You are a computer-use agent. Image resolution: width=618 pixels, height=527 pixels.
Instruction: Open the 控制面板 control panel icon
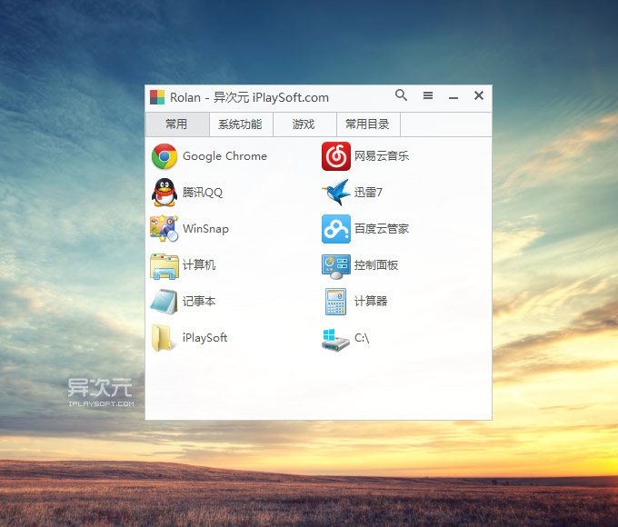pyautogui.click(x=335, y=266)
